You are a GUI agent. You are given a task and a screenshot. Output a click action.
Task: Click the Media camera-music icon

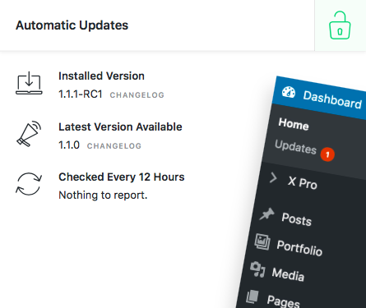pos(257,269)
